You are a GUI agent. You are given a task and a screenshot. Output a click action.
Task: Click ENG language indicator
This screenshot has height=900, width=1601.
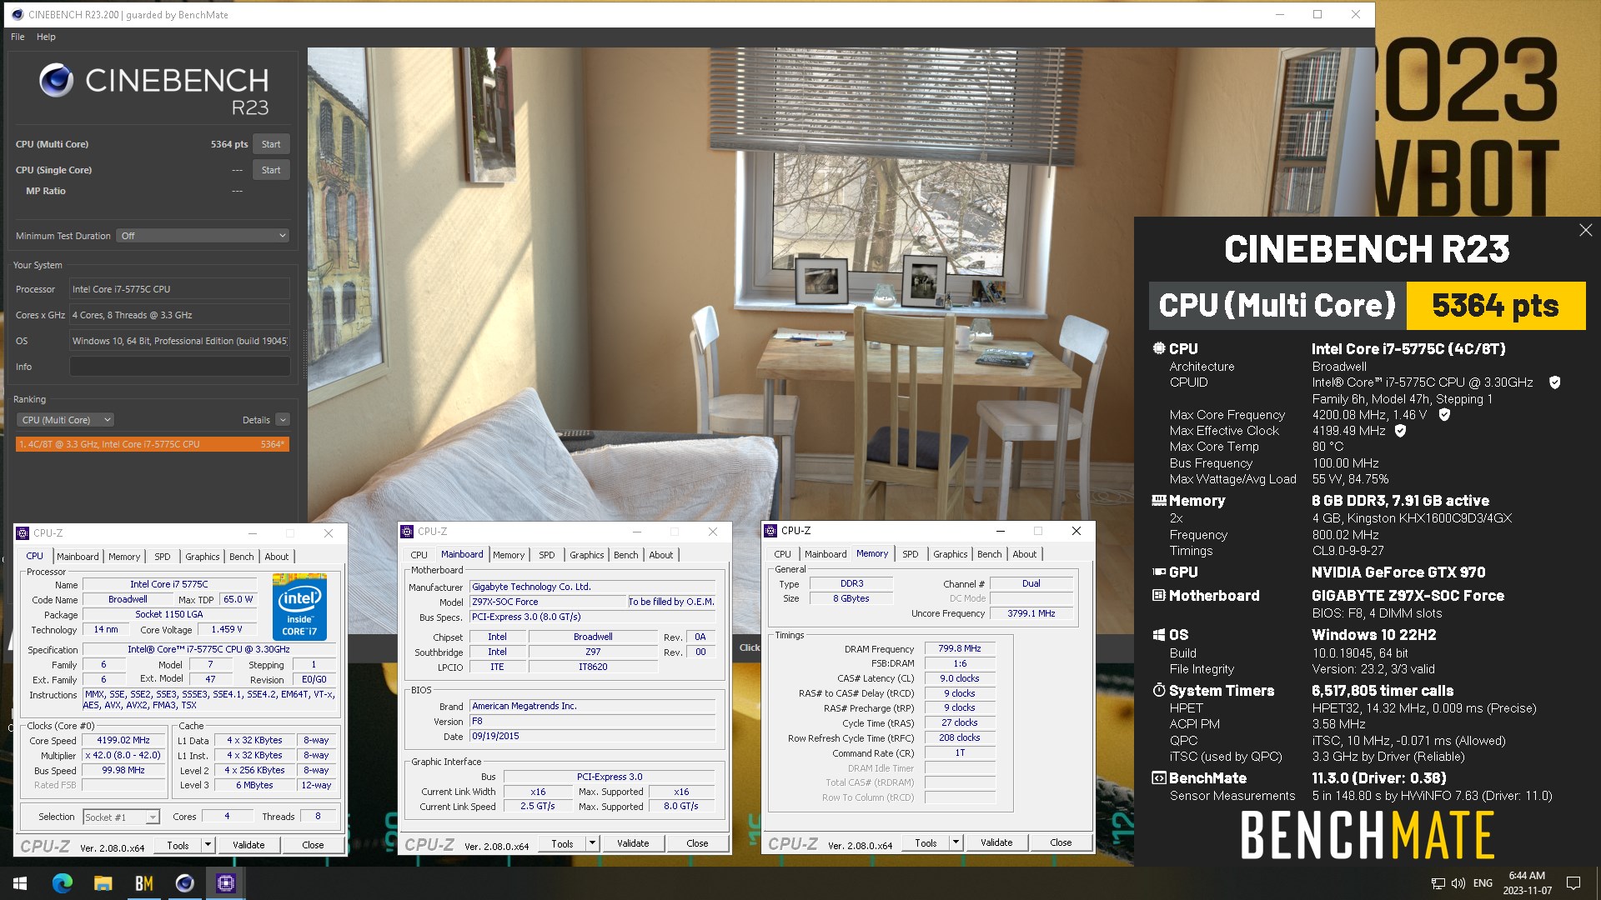click(x=1483, y=883)
